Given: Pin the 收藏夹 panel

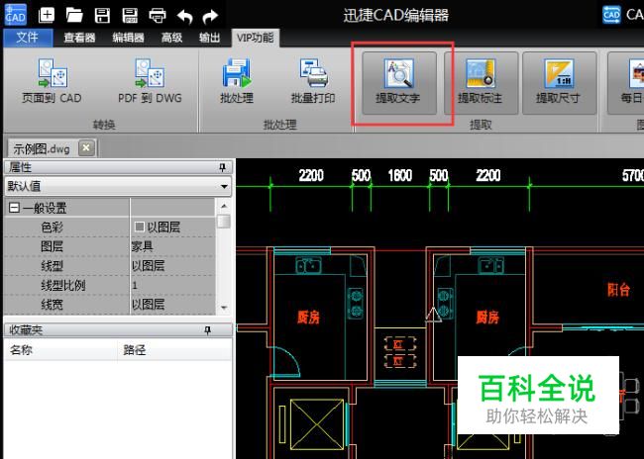Looking at the screenshot, I should click(x=208, y=330).
